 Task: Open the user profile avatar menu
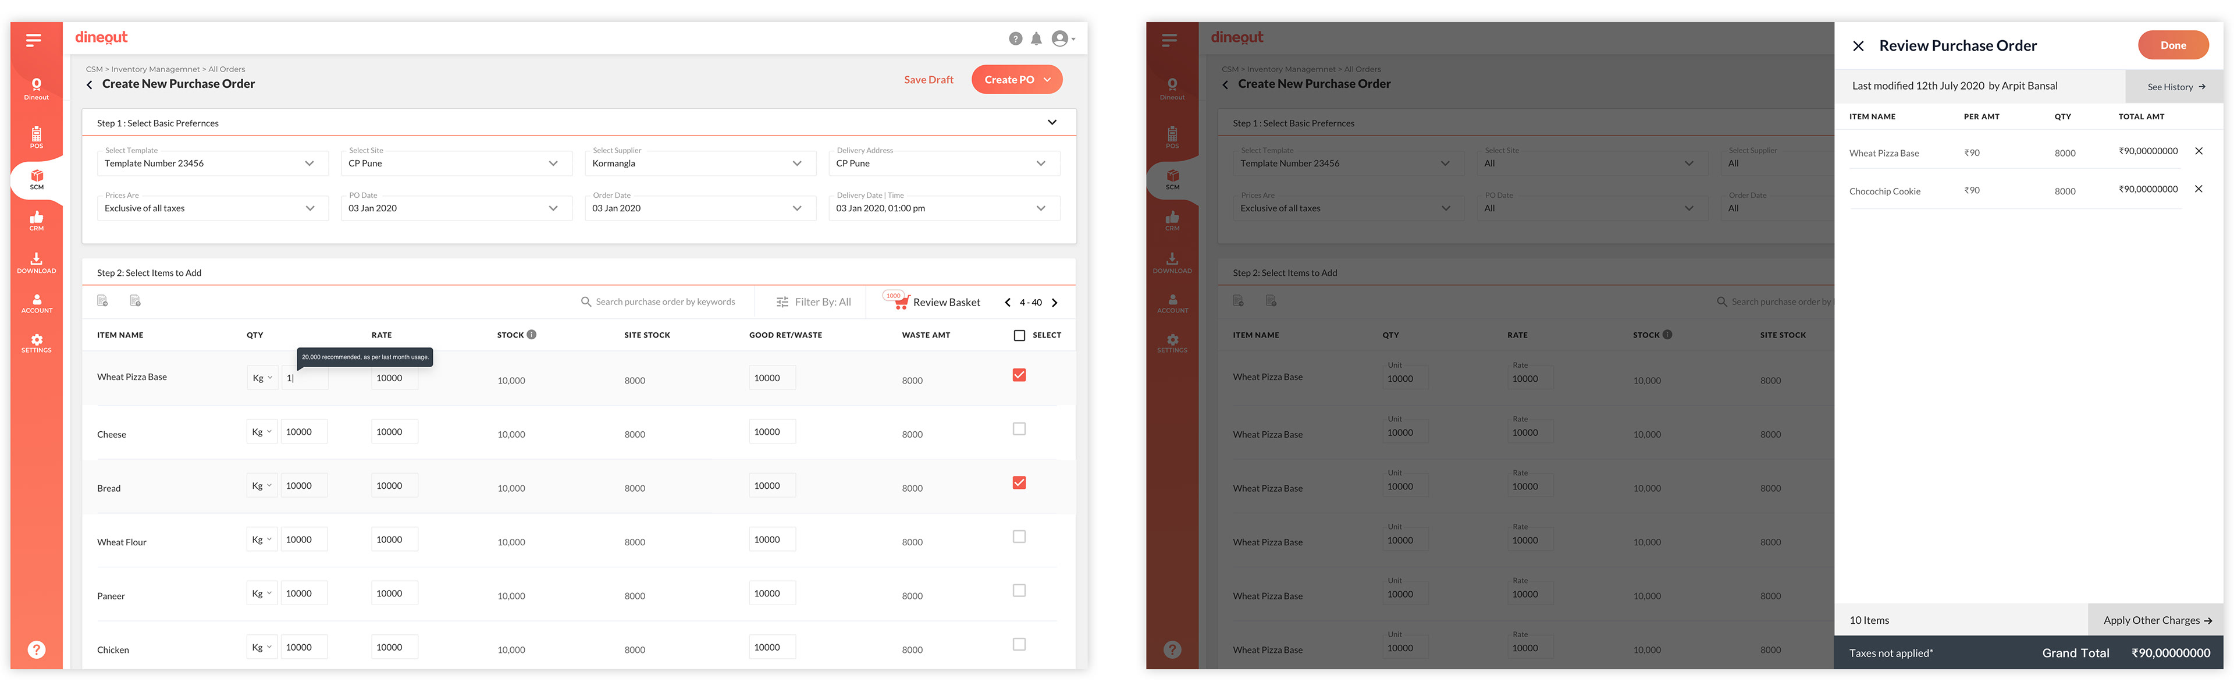(x=1062, y=38)
